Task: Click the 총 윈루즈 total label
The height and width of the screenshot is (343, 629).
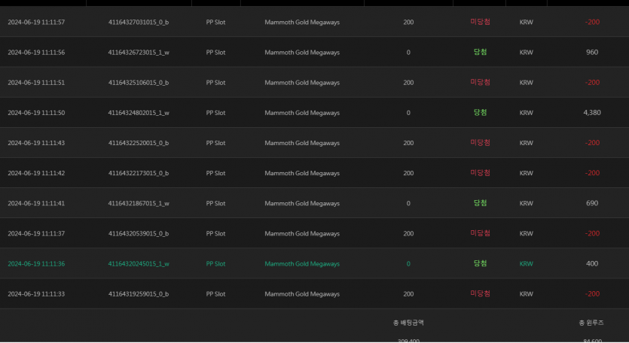Action: [591, 323]
